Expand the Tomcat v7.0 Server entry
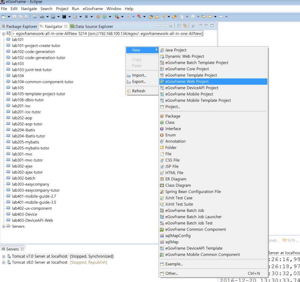 pyautogui.click(x=4, y=256)
